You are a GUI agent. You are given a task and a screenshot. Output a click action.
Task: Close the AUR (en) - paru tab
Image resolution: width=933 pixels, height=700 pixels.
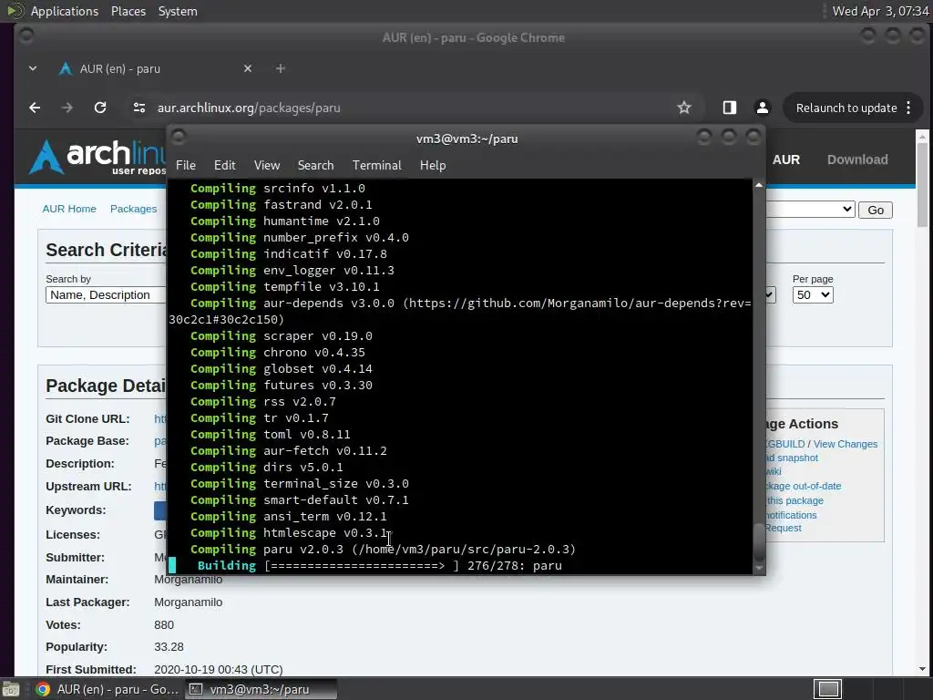[x=248, y=69]
